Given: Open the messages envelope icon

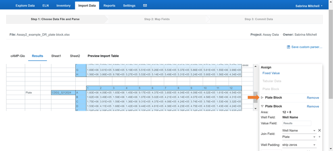Looking at the screenshot, I should 145,6.
